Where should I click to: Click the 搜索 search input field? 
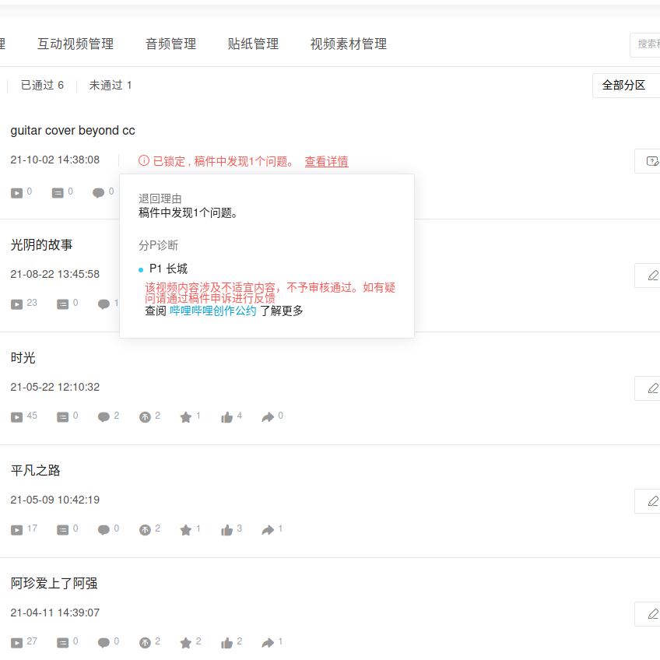pyautogui.click(x=646, y=44)
